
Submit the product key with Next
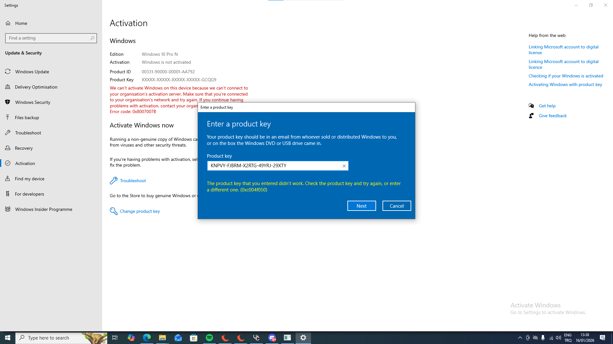point(361,206)
